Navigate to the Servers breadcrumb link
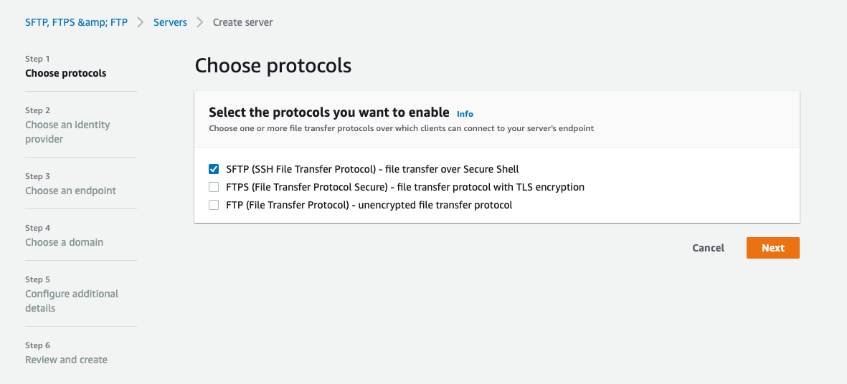 coord(170,22)
